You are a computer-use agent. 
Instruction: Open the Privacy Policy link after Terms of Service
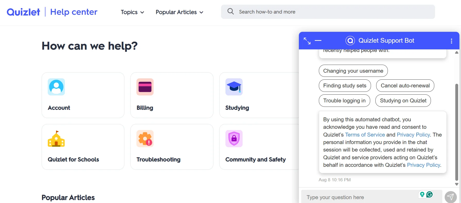click(x=413, y=135)
